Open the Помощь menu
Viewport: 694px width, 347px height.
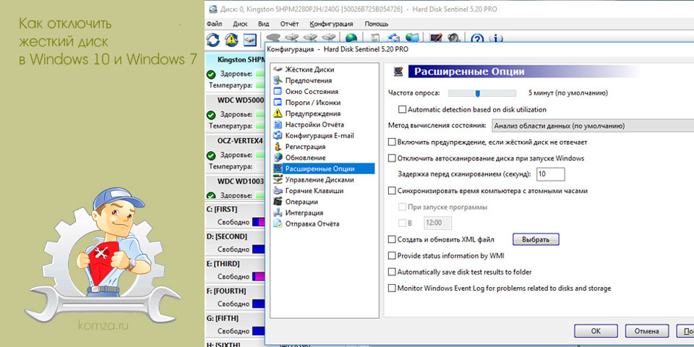(x=376, y=24)
